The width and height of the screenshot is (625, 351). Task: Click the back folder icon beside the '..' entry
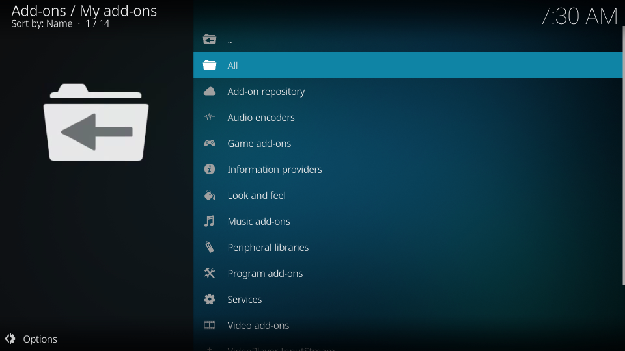point(209,40)
